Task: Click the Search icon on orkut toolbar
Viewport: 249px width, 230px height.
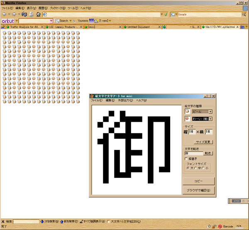Action: (57, 21)
